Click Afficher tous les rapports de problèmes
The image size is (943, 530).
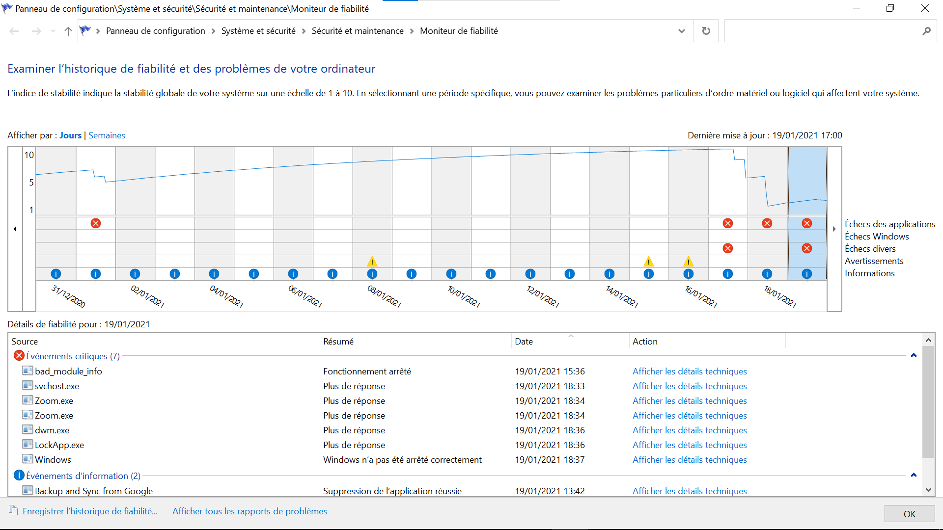pos(250,511)
